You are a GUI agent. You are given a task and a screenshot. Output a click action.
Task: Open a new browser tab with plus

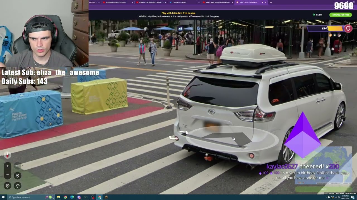coord(271,2)
